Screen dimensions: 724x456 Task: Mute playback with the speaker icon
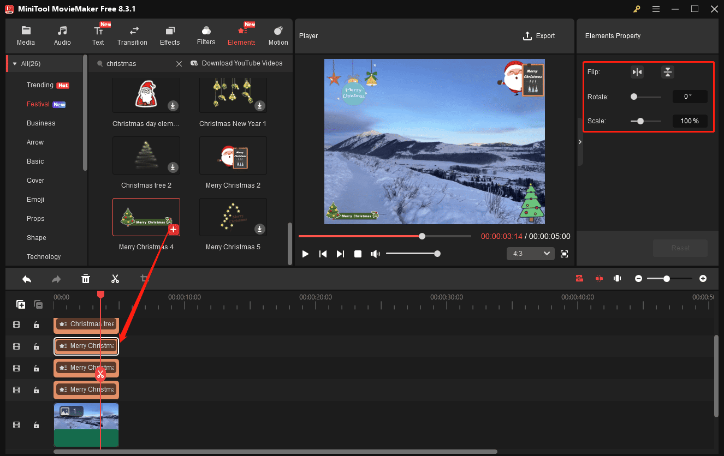pyautogui.click(x=376, y=254)
